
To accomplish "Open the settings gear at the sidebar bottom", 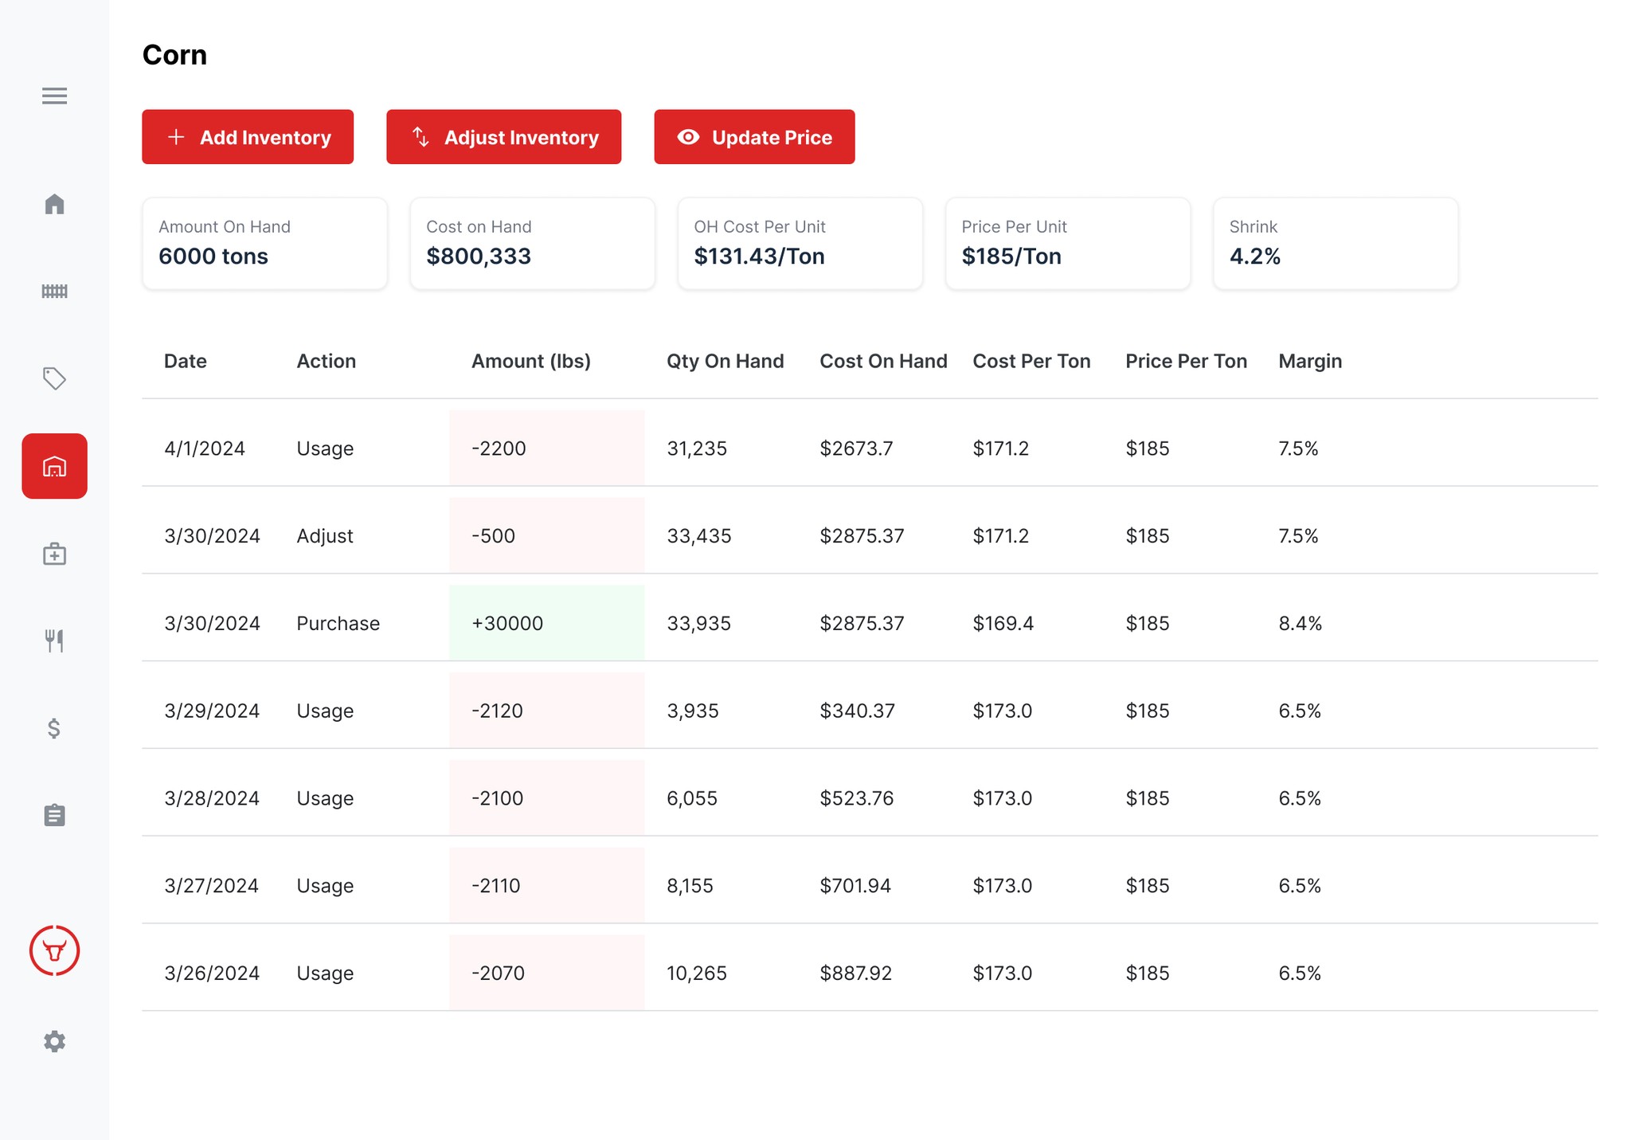I will [54, 1041].
